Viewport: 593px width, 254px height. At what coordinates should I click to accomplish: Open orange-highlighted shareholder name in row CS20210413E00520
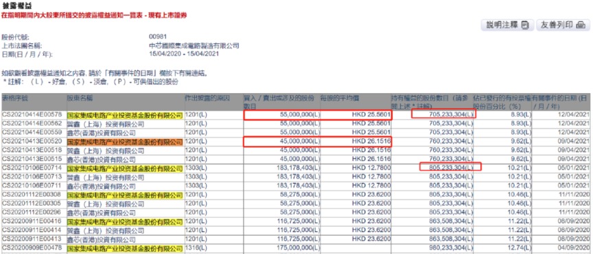tap(125, 142)
